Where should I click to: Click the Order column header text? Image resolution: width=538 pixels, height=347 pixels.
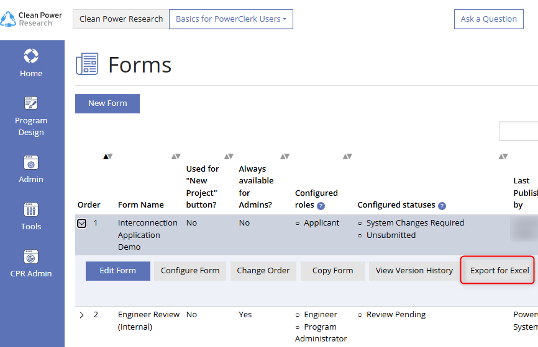(89, 205)
